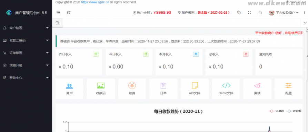Open the 续费升级 sidebar menu
The height and width of the screenshot is (132, 308).
pos(26,65)
